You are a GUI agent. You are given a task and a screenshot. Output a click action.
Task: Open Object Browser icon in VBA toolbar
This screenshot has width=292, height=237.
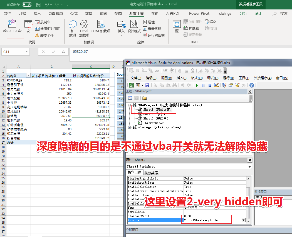[x=237, y=85]
